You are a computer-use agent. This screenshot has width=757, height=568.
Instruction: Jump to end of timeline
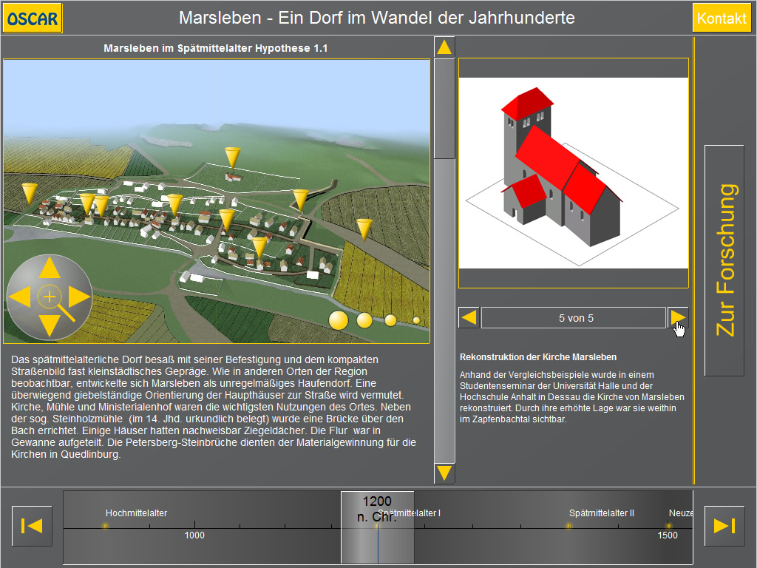pos(724,526)
